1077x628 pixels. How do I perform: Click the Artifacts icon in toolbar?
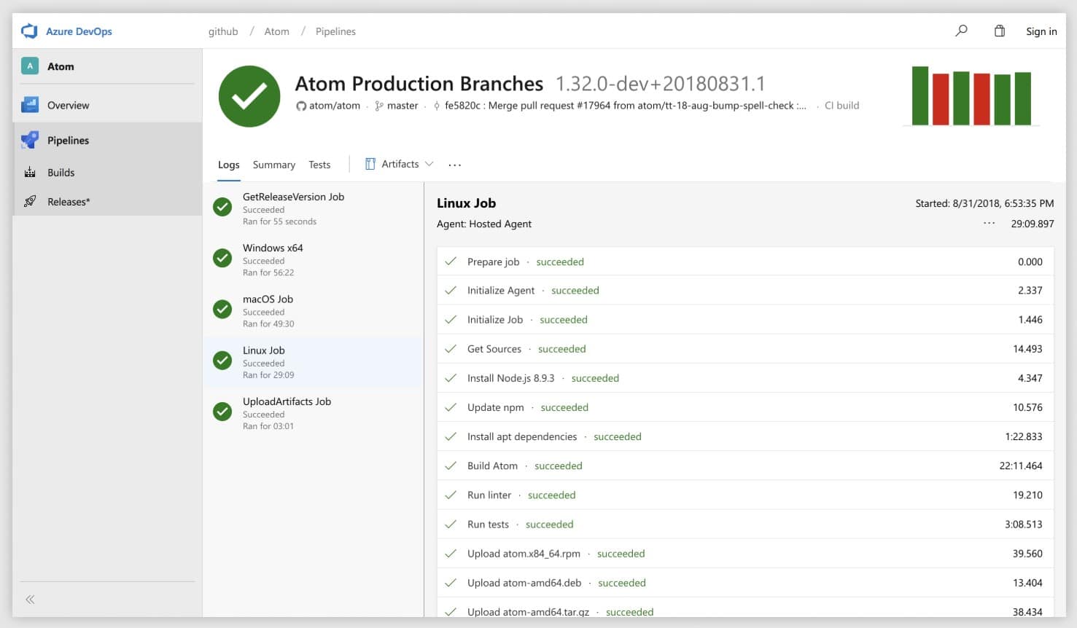coord(370,164)
